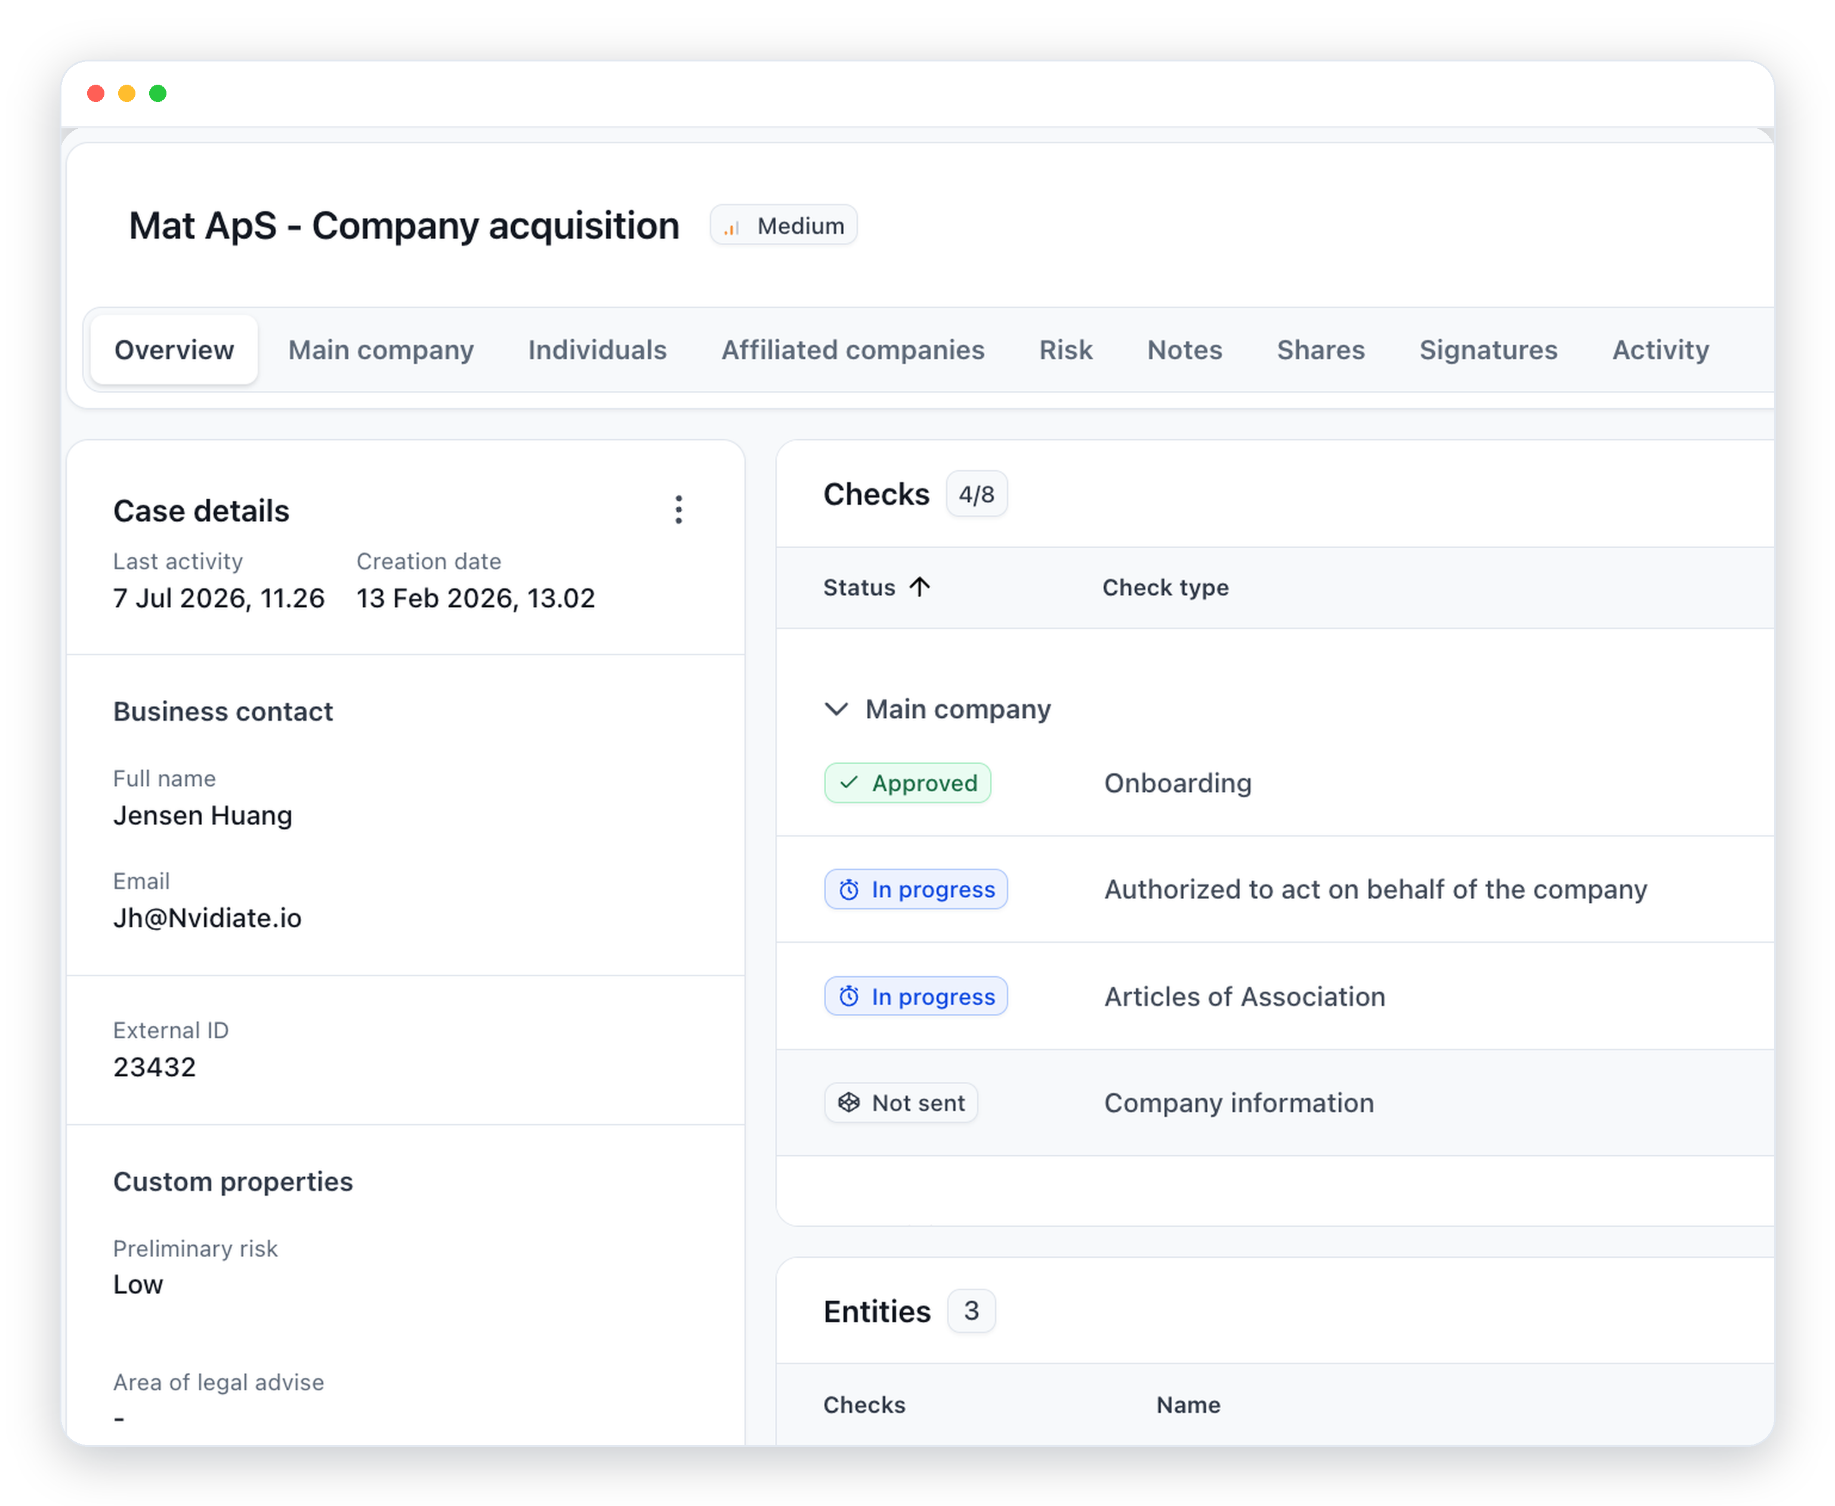Click the Mat ApS - Company acquisition title
1835x1506 pixels.
(404, 226)
